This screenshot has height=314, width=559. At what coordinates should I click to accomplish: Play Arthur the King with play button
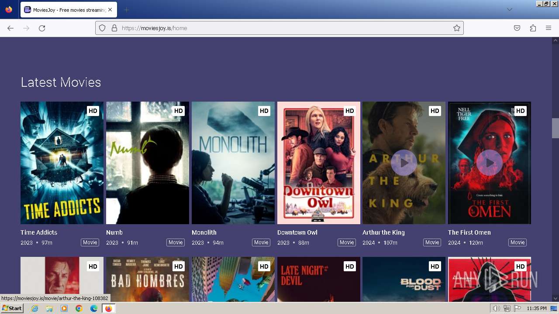click(x=404, y=163)
